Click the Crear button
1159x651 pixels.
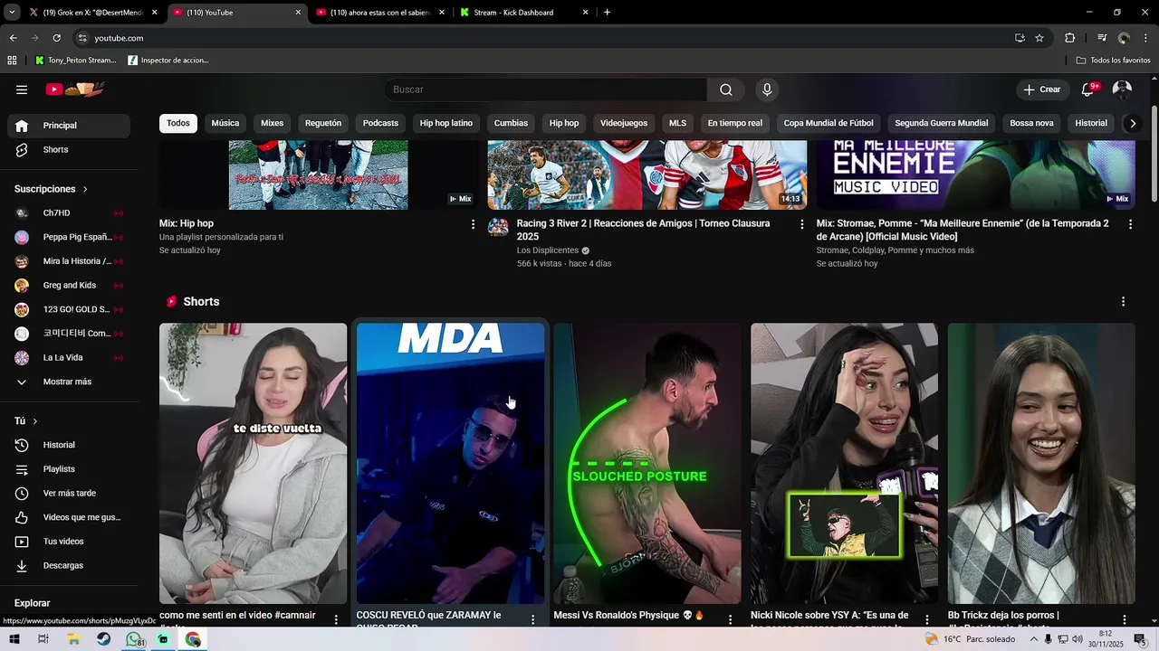pos(1041,90)
